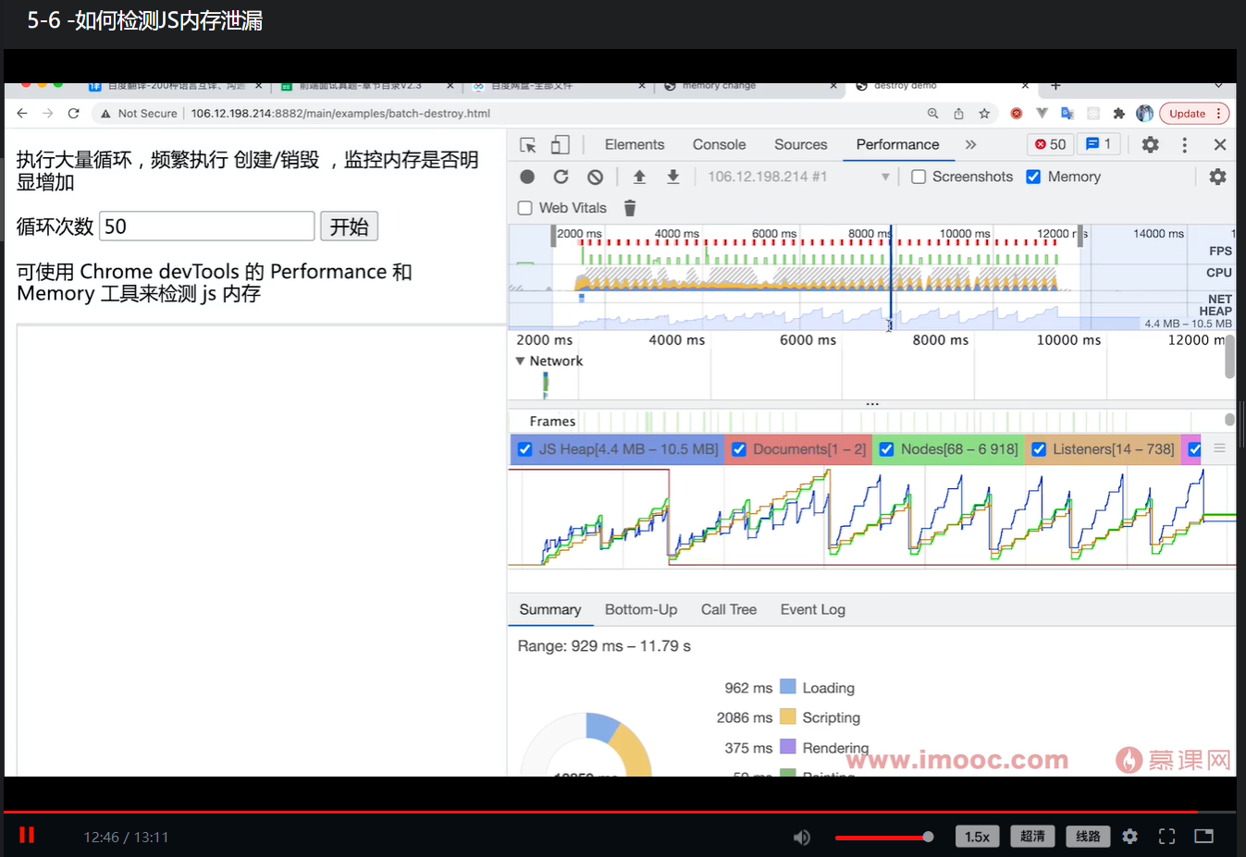The width and height of the screenshot is (1246, 857).
Task: Open the Elements tab
Action: 635,145
